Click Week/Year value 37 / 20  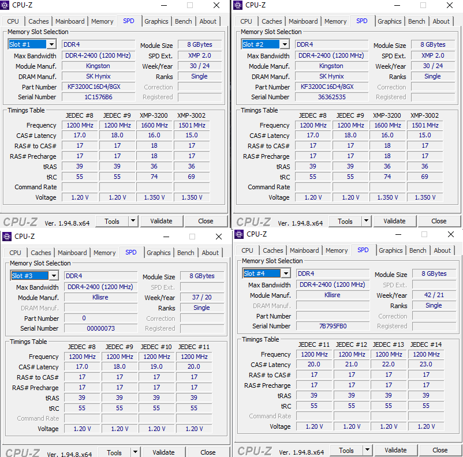pos(202,297)
